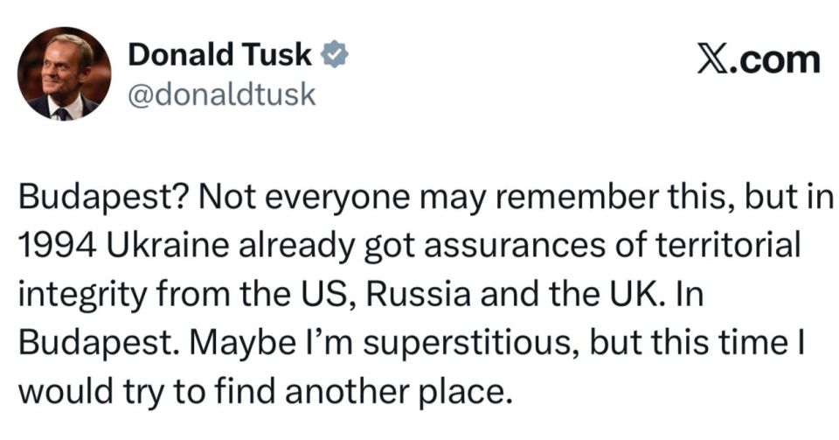Open the @donaldtusk handle
This screenshot has width=839, height=440.
coord(221,94)
